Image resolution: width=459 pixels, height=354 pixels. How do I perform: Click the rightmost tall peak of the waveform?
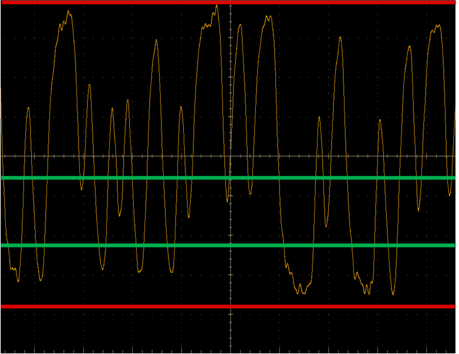pos(438,26)
